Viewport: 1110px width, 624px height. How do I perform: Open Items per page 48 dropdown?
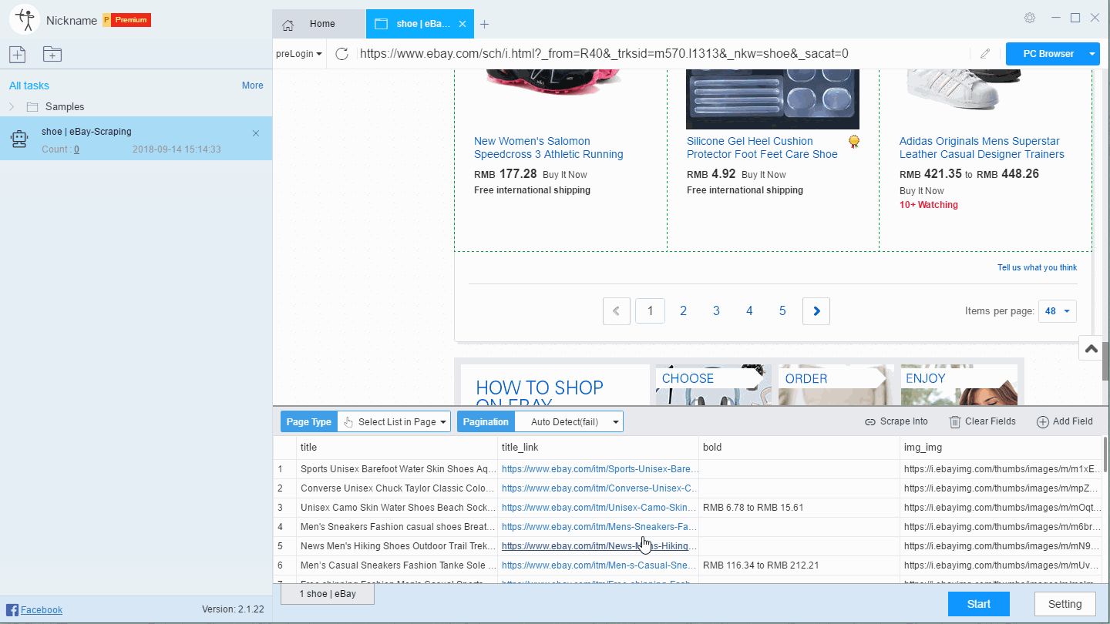tap(1058, 311)
